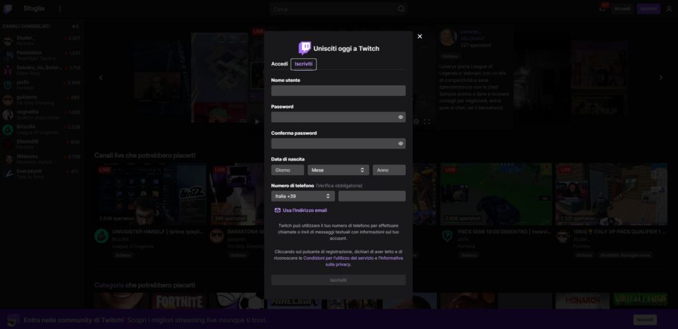Click the Nome utente input field
The height and width of the screenshot is (329, 678).
tap(338, 91)
